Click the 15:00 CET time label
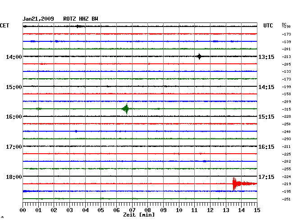 14,87
